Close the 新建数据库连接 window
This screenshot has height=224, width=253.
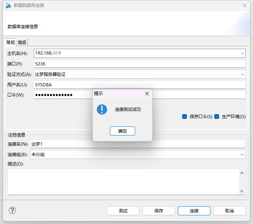point(245,5)
